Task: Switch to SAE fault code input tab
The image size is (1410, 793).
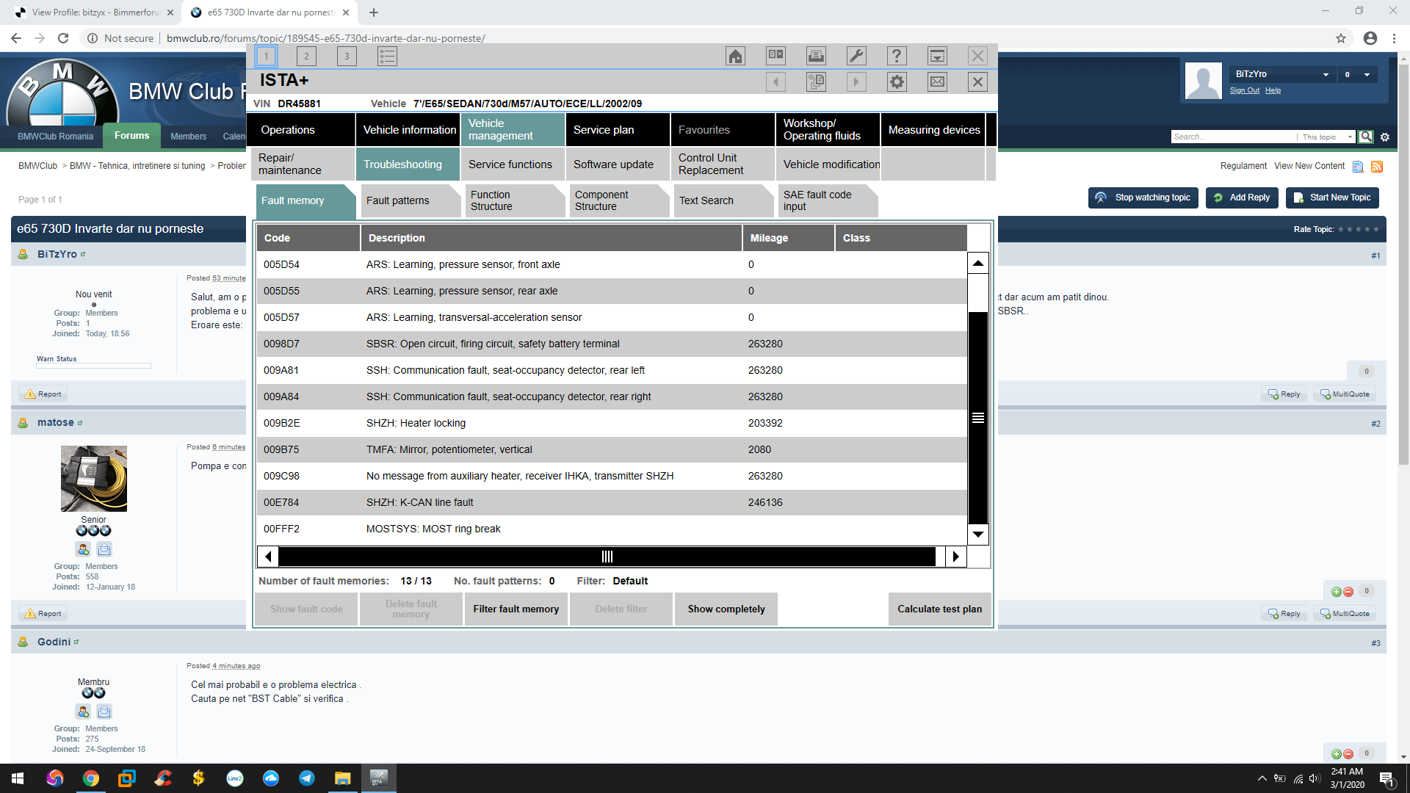Action: (x=827, y=200)
